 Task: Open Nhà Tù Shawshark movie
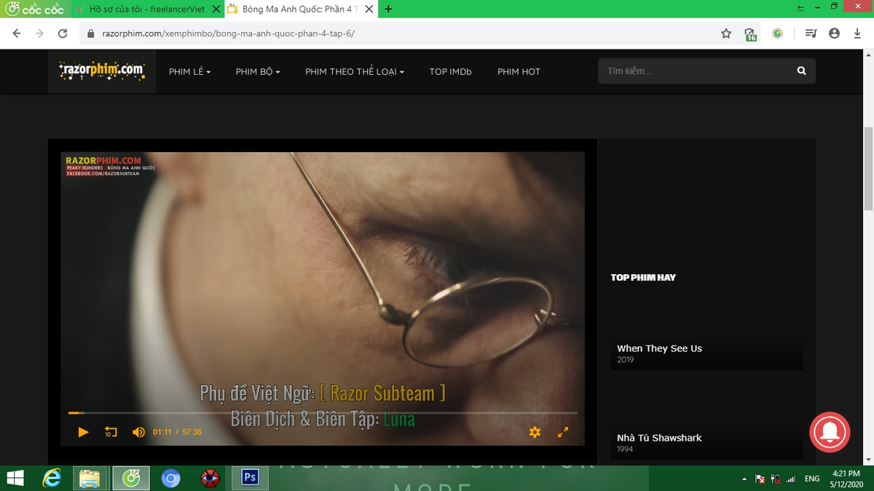pyautogui.click(x=659, y=438)
